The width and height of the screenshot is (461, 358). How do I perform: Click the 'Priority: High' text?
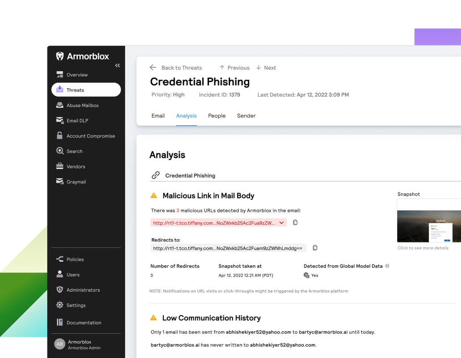point(168,94)
